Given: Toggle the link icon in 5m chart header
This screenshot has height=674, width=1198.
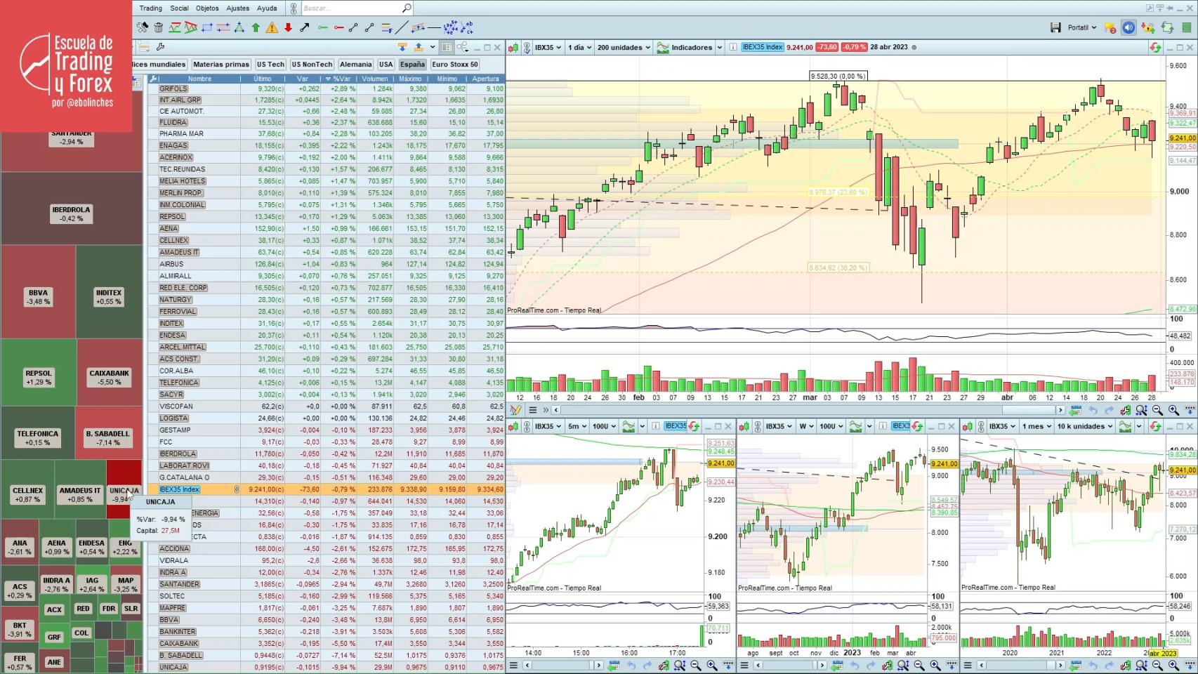Looking at the screenshot, I should 527,426.
